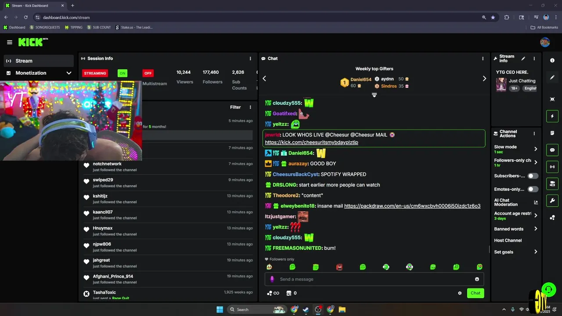
Task: Click the wrench icon in right sidebar
Action: [x=552, y=201]
